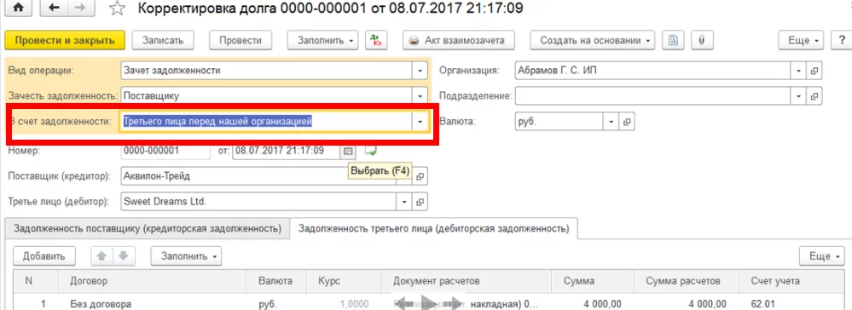The height and width of the screenshot is (310, 852).
Task: Show Дт/Кт accounting entries icon
Action: (375, 40)
